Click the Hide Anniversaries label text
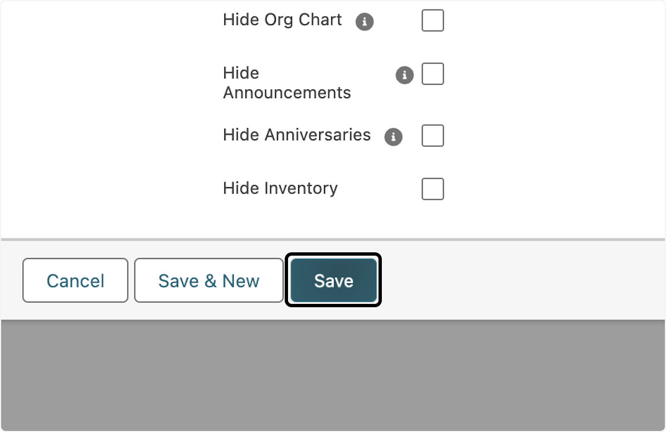Screen dimensions: 666x432 point(296,135)
